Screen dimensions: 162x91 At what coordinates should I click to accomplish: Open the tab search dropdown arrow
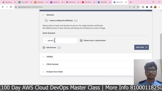point(142,2)
